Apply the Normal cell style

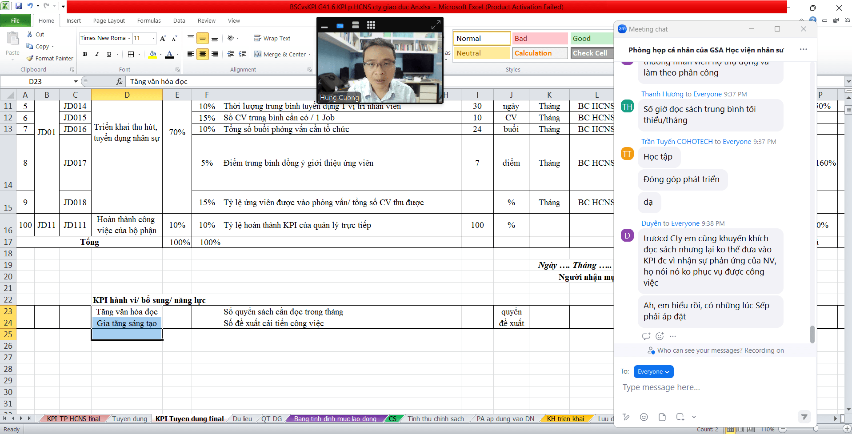[482, 39]
